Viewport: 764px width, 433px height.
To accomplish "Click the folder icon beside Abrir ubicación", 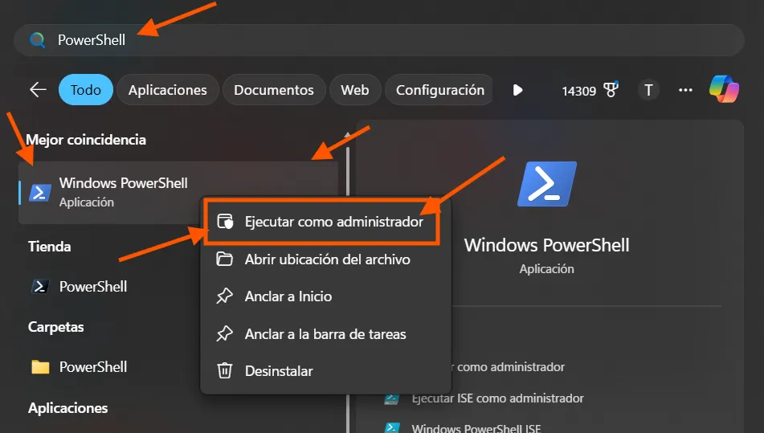I will pos(225,259).
